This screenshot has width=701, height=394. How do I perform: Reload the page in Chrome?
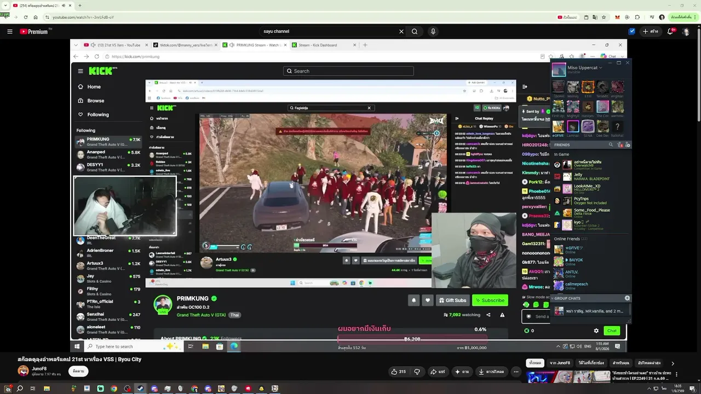pos(26,18)
